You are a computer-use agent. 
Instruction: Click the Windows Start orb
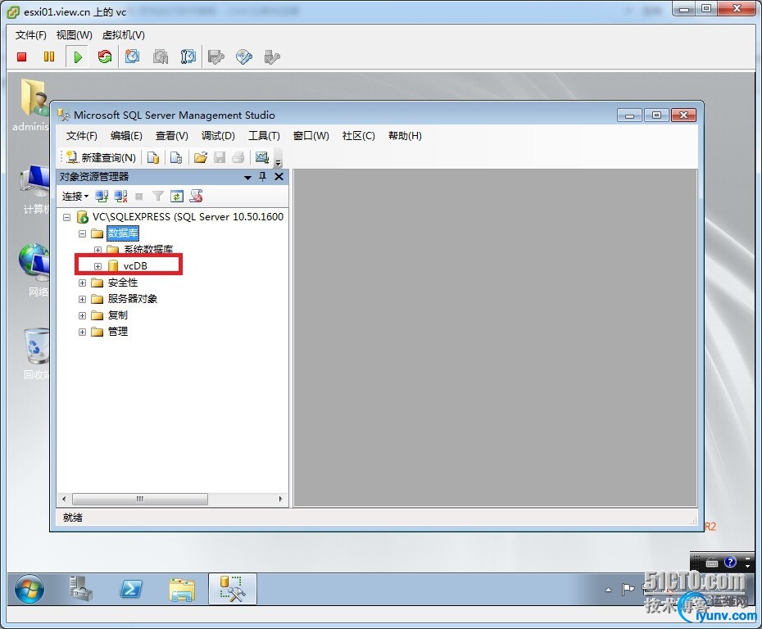pyautogui.click(x=29, y=589)
